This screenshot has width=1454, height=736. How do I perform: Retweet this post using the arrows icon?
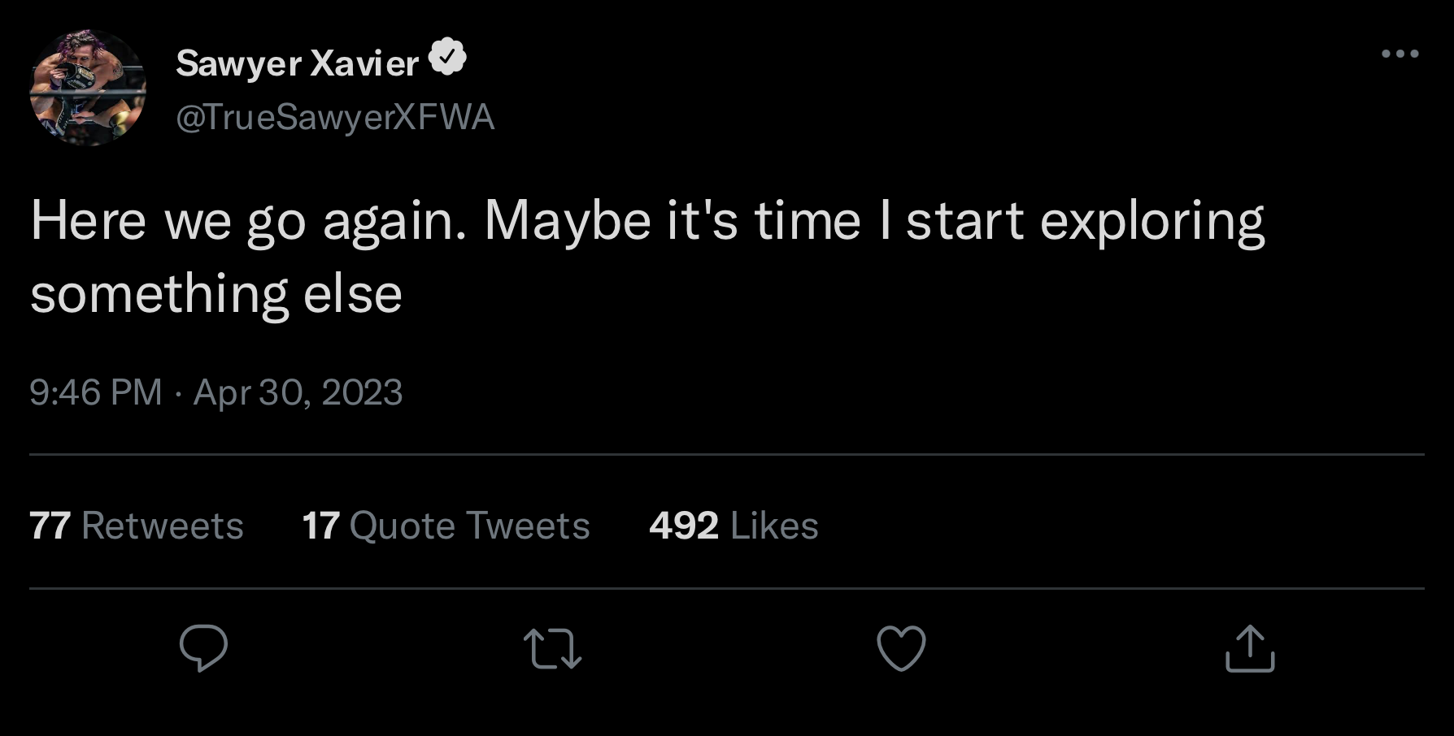point(552,648)
